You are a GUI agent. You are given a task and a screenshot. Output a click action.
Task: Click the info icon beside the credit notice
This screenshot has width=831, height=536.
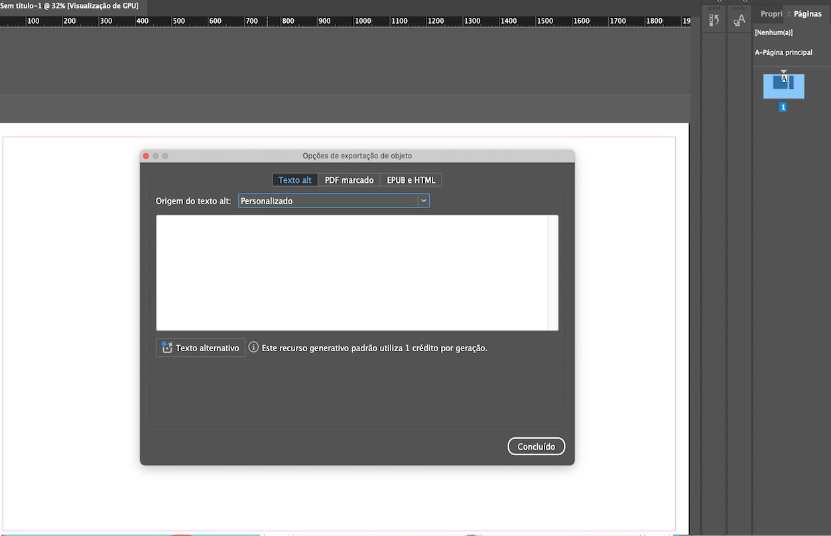point(253,347)
